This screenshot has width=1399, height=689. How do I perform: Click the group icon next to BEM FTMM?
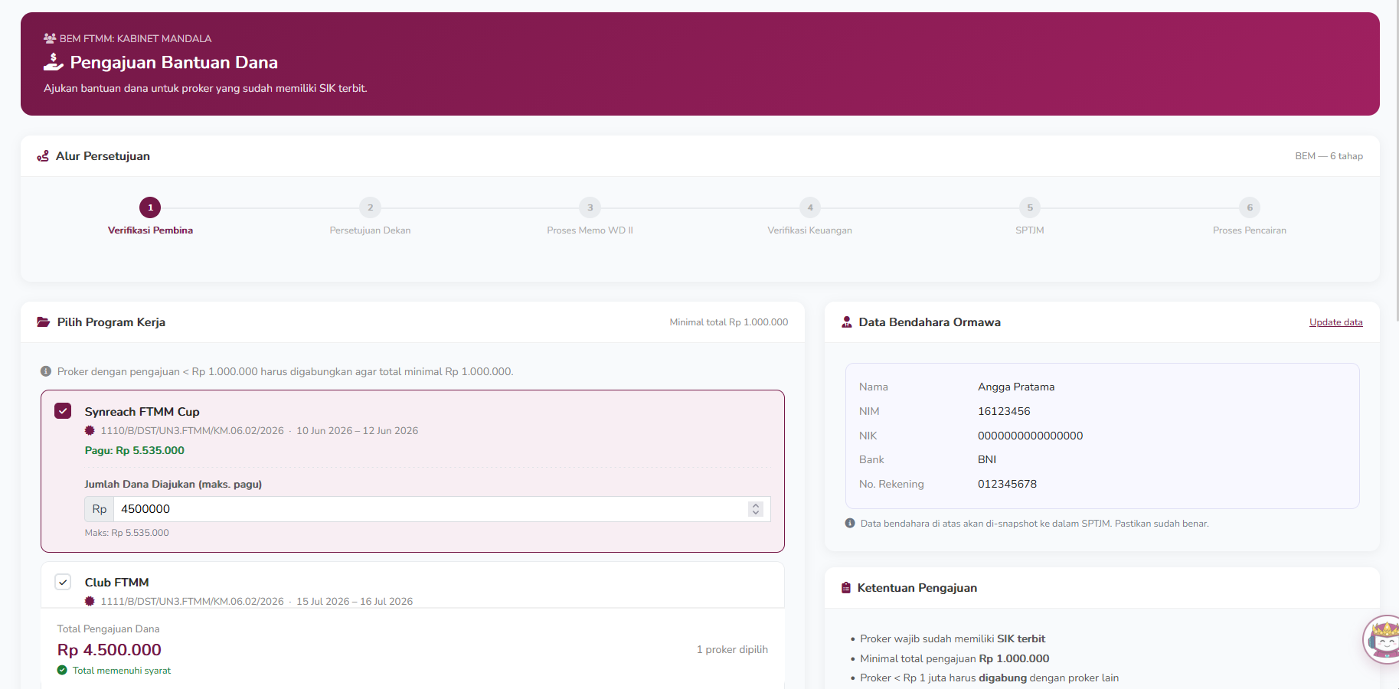click(x=50, y=38)
